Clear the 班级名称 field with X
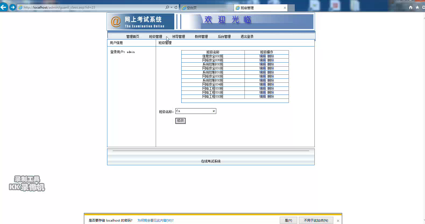425x224 pixels. [214, 111]
